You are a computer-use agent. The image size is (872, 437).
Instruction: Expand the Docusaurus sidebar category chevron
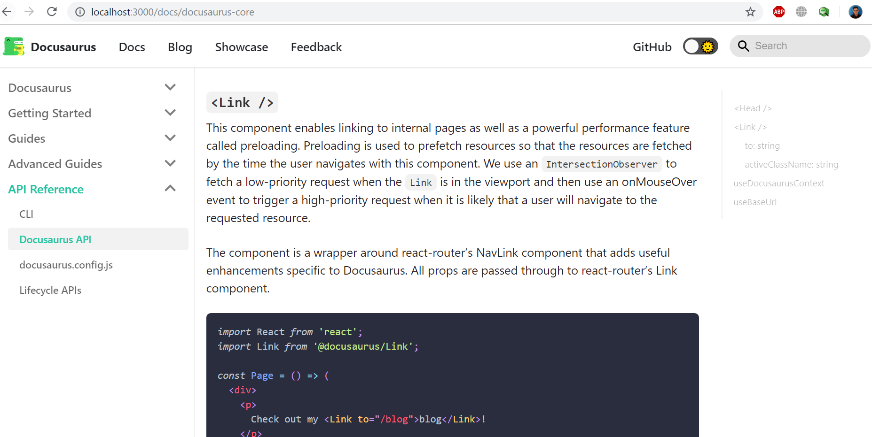[170, 87]
